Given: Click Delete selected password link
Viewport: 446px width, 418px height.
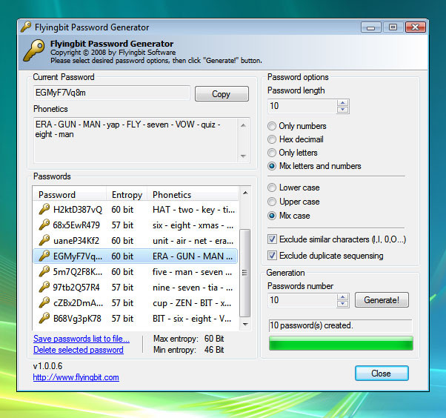Looking at the screenshot, I should coord(79,350).
